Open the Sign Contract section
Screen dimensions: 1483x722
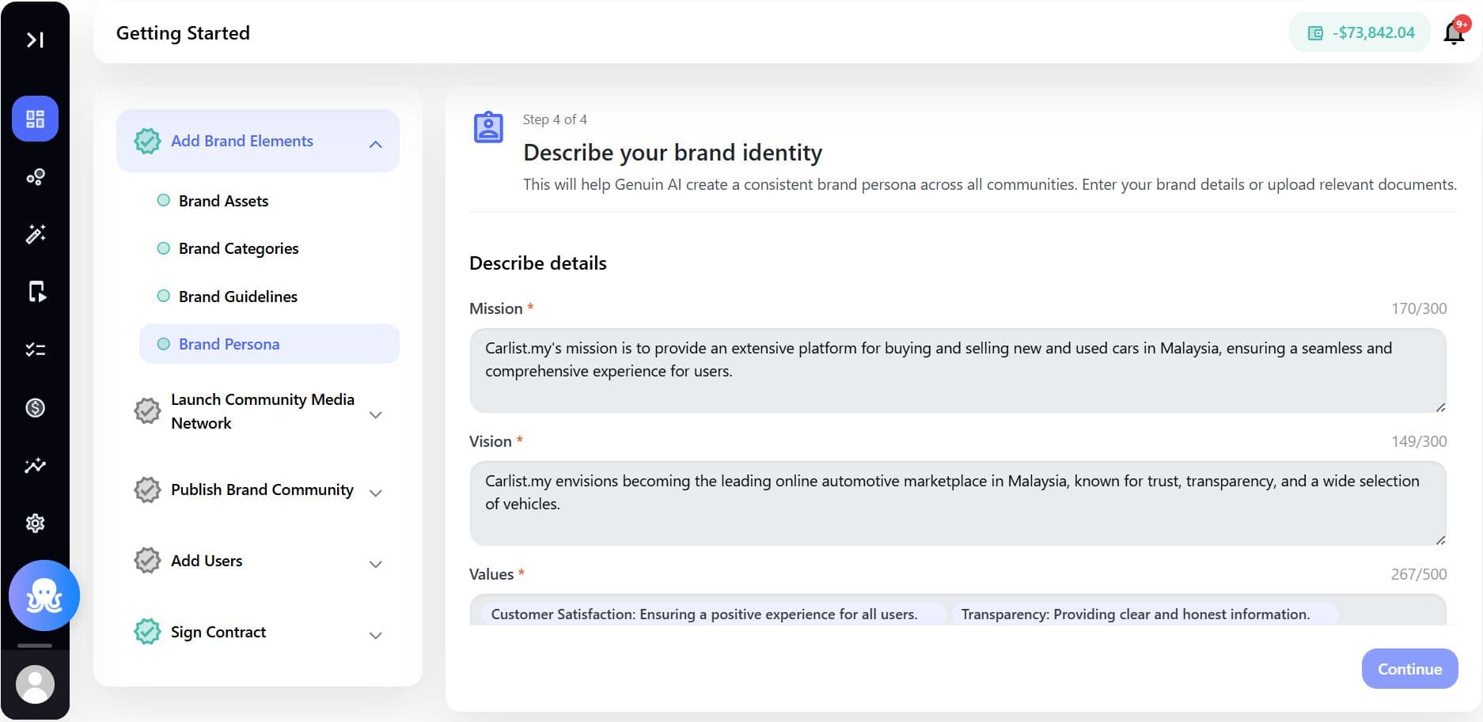(x=258, y=632)
